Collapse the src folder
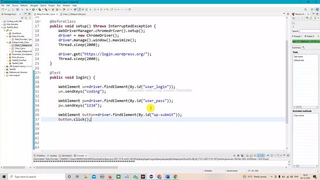Viewport: 320px width, 180px height. tap(4, 30)
